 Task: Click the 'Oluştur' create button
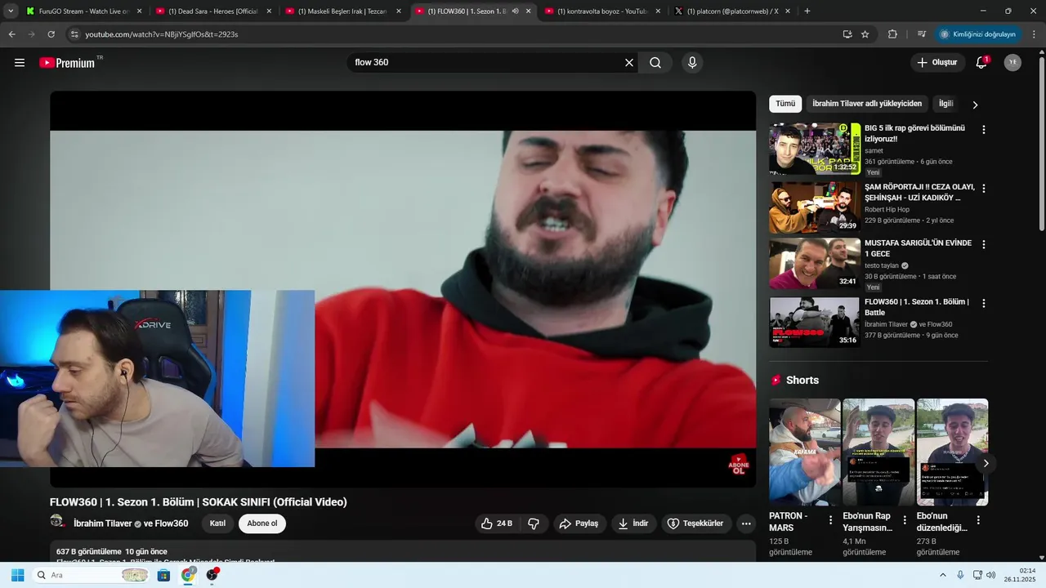point(936,63)
